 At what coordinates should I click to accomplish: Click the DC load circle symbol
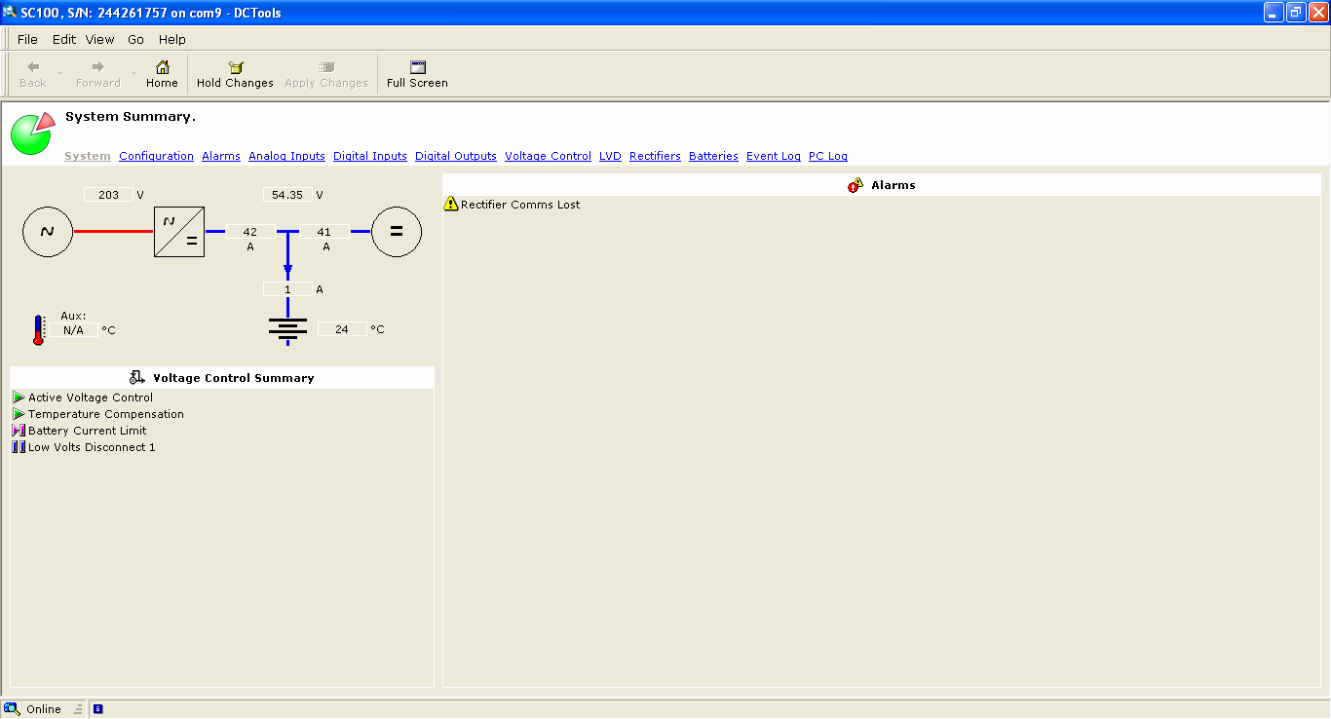pos(397,232)
